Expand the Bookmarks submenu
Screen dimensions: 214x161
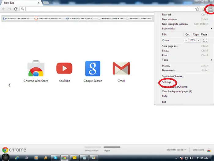(184, 29)
